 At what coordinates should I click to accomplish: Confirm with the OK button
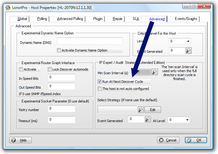196,140
